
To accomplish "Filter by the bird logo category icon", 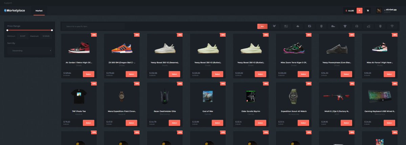I will click(x=274, y=26).
